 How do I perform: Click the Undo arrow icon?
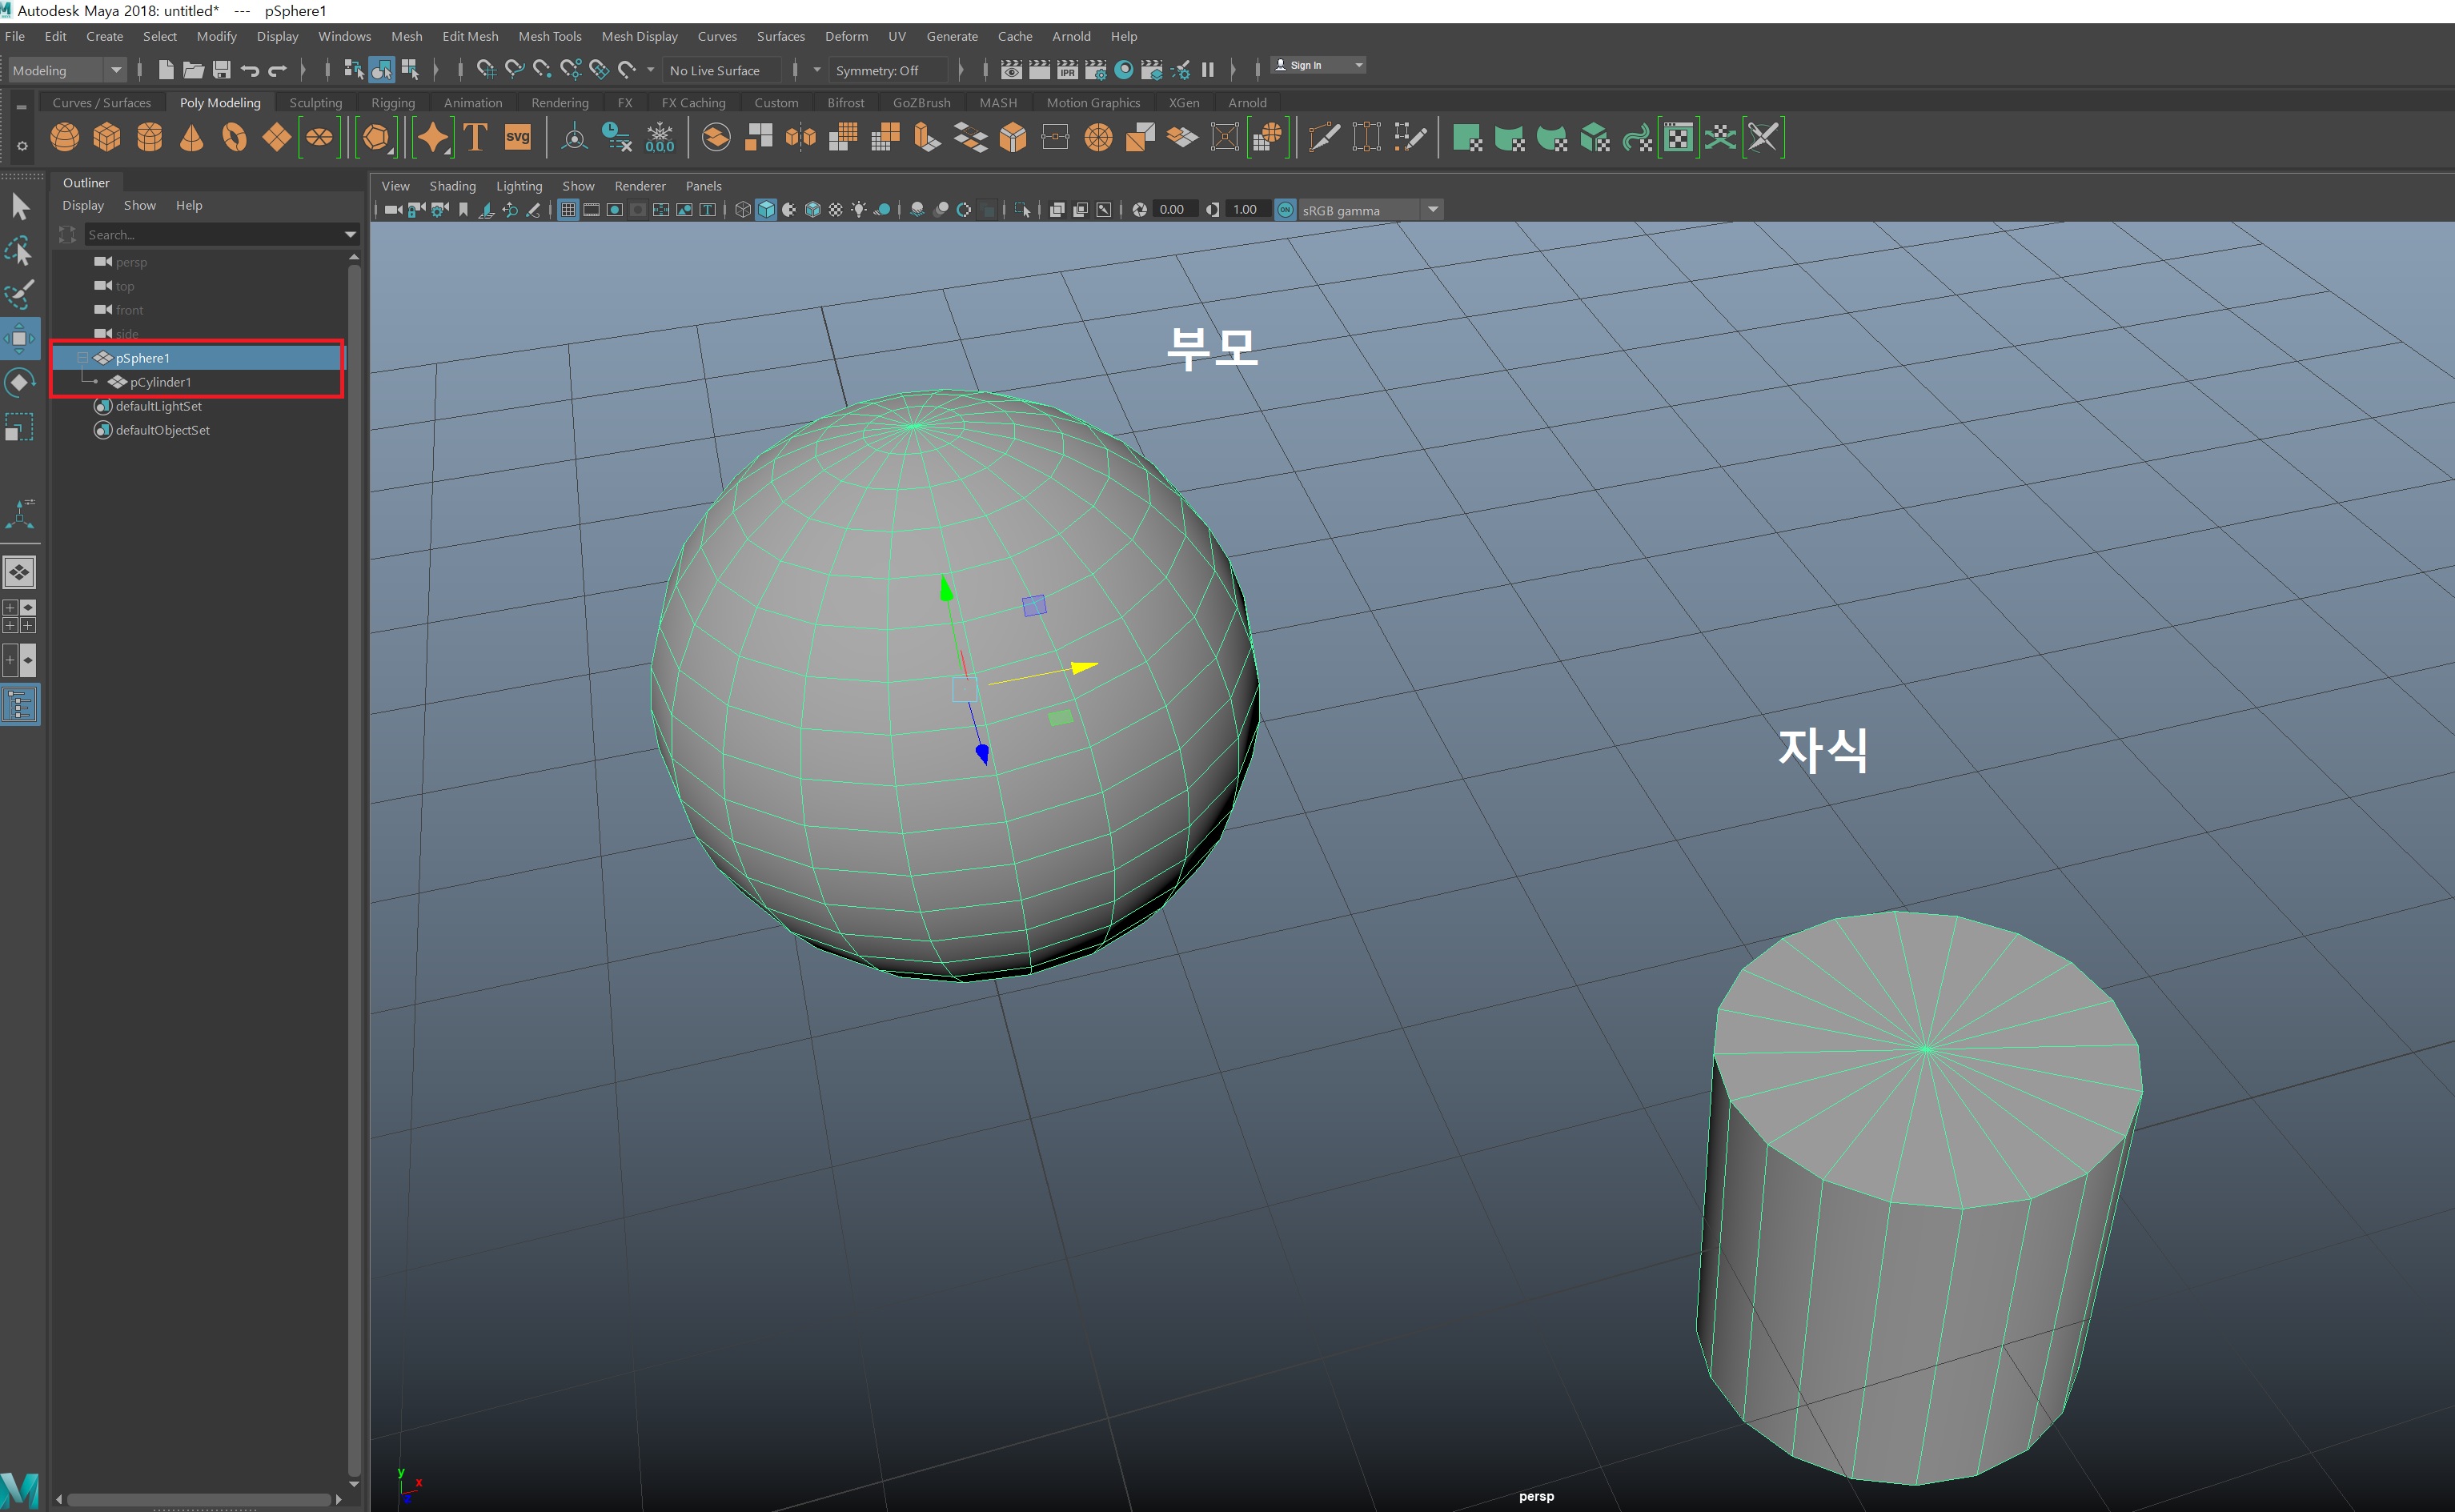pos(250,70)
